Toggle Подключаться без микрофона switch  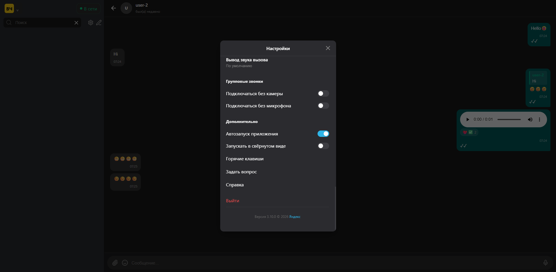point(323,106)
